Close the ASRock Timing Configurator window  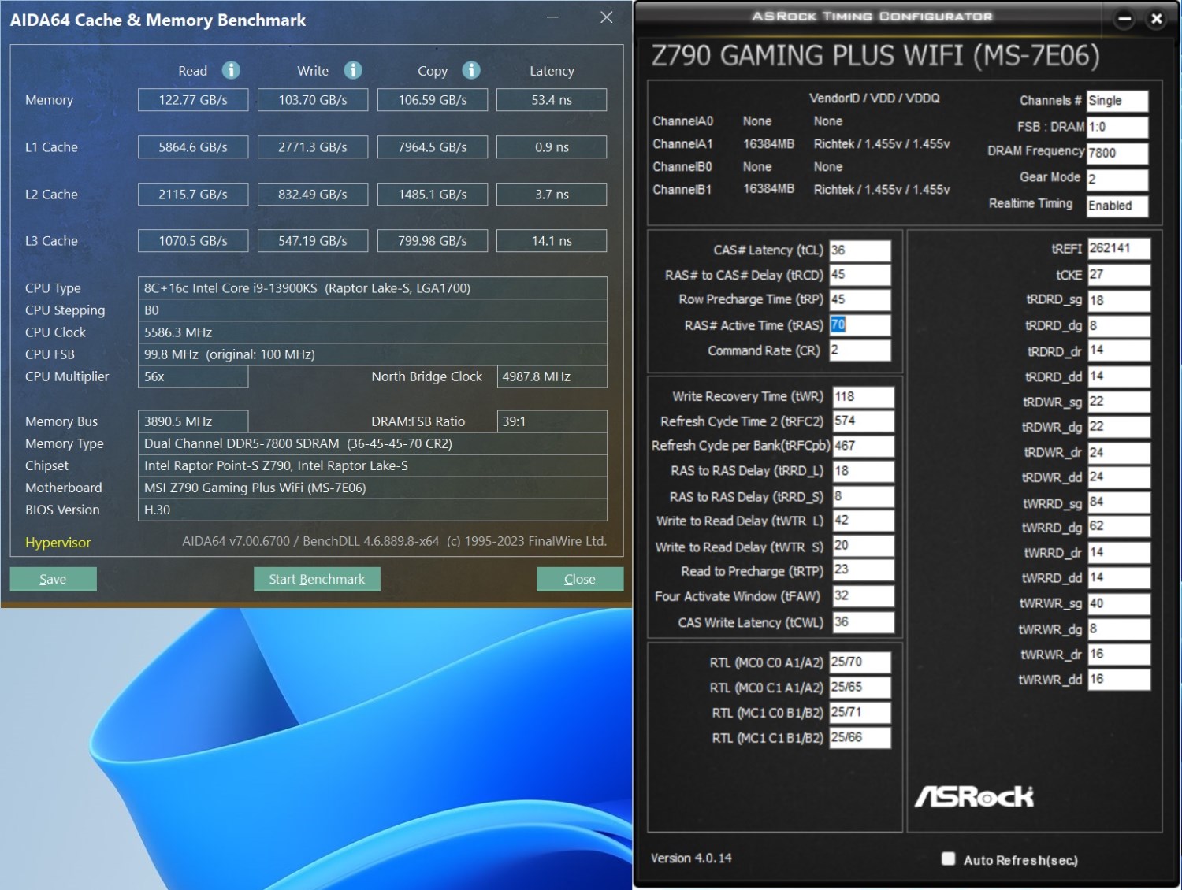coord(1156,18)
